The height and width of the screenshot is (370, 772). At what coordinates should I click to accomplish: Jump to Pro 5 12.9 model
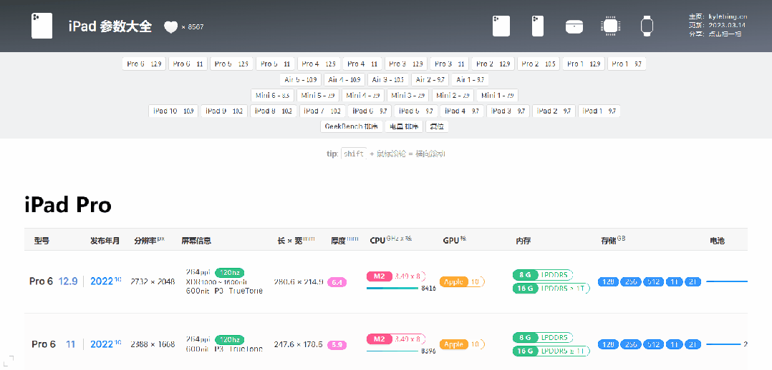pos(231,64)
